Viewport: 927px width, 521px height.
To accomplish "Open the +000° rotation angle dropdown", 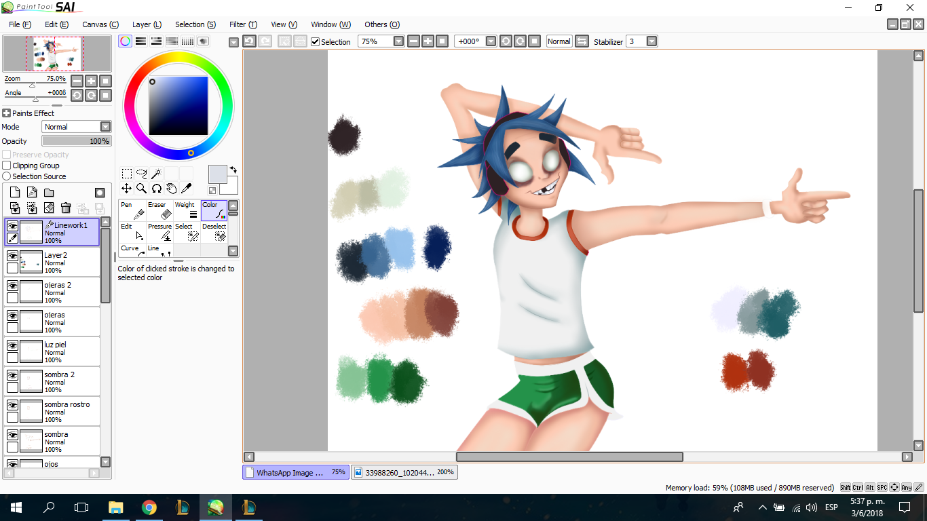I will pos(490,41).
